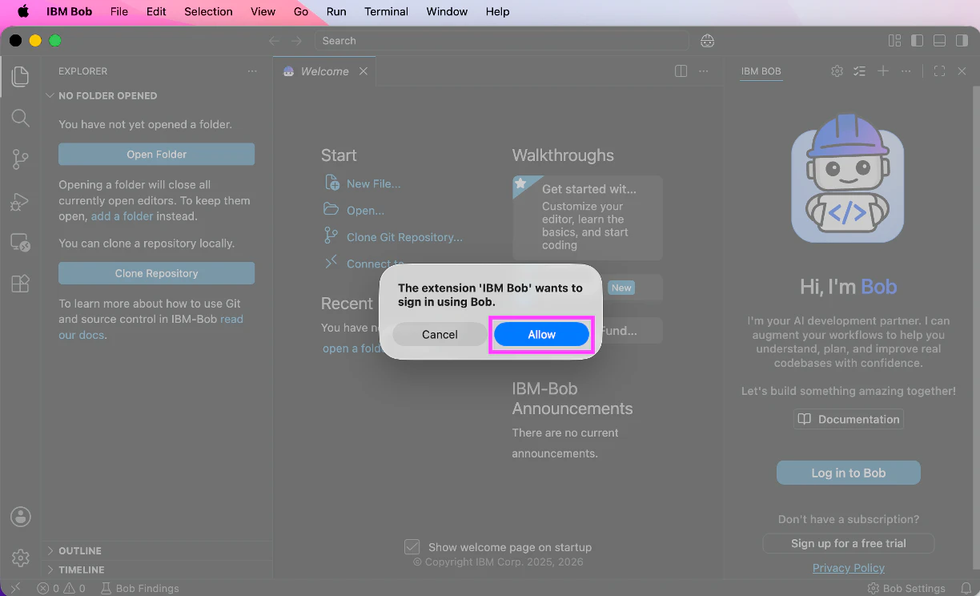
Task: Toggle the secondary side bar visibility
Action: (962, 41)
